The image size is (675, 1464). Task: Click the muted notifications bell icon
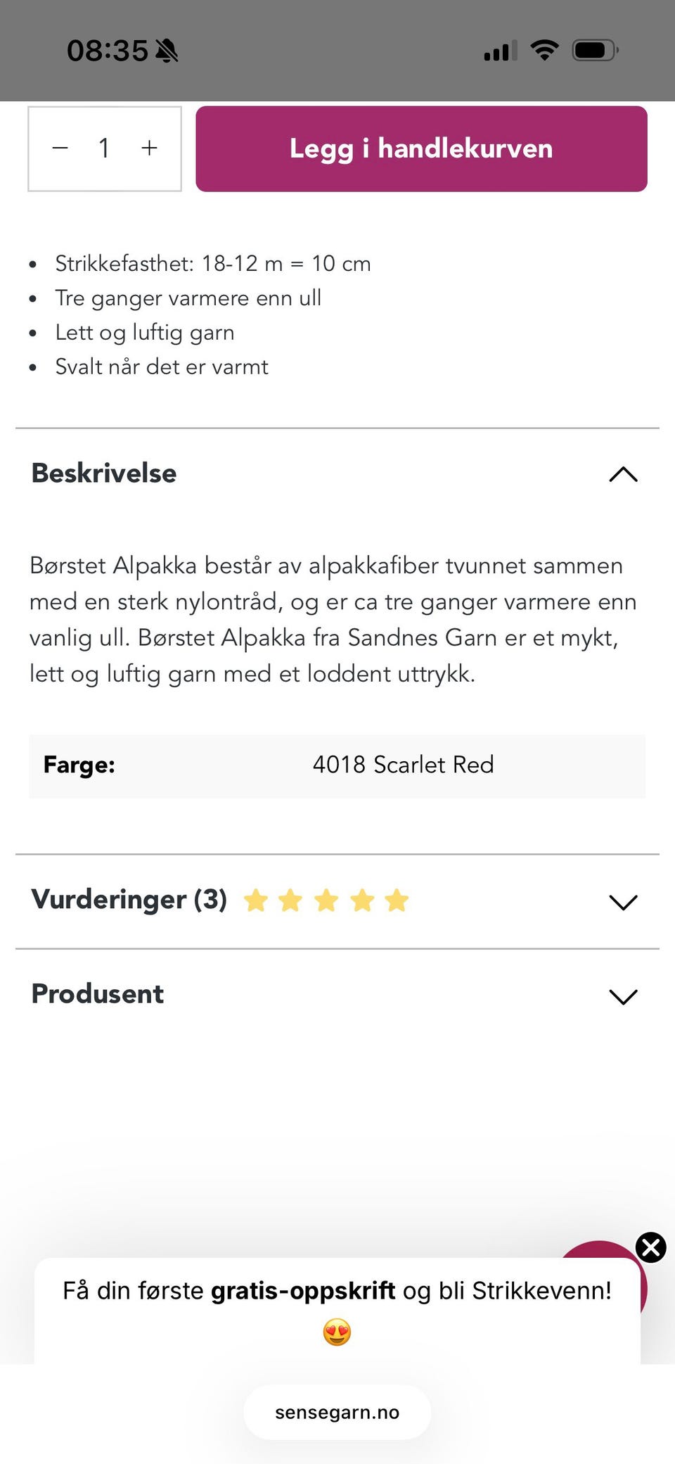coord(167,50)
